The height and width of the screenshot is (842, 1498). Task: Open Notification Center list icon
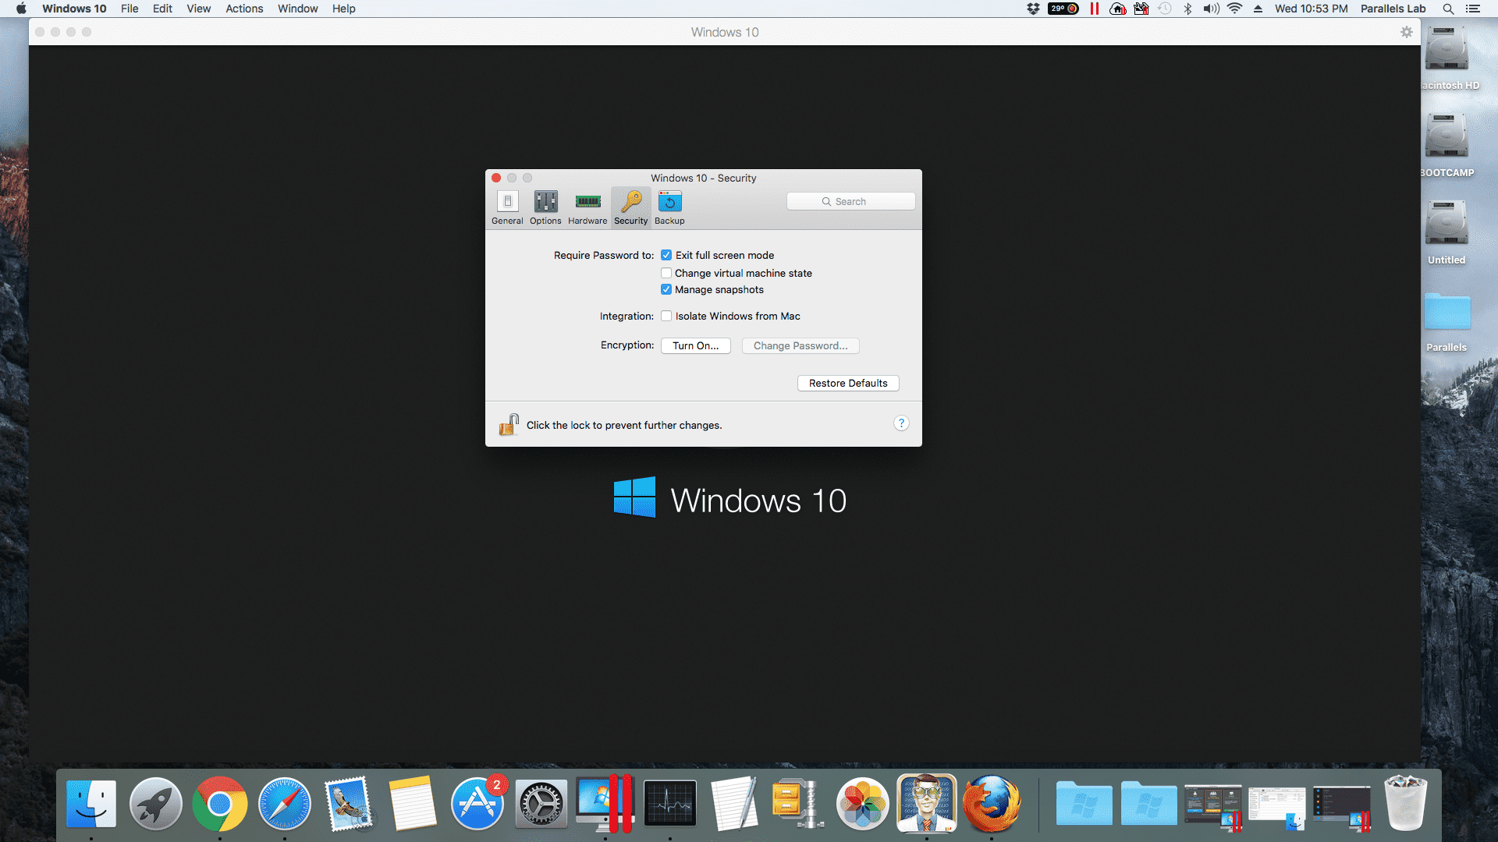point(1472,9)
